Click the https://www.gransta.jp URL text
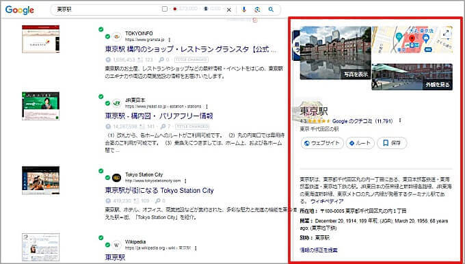This screenshot has width=465, height=264. (145, 40)
